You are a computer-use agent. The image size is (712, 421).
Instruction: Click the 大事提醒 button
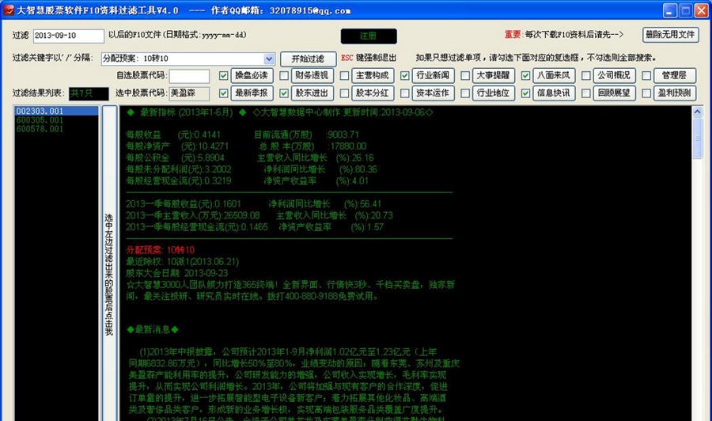tap(493, 75)
